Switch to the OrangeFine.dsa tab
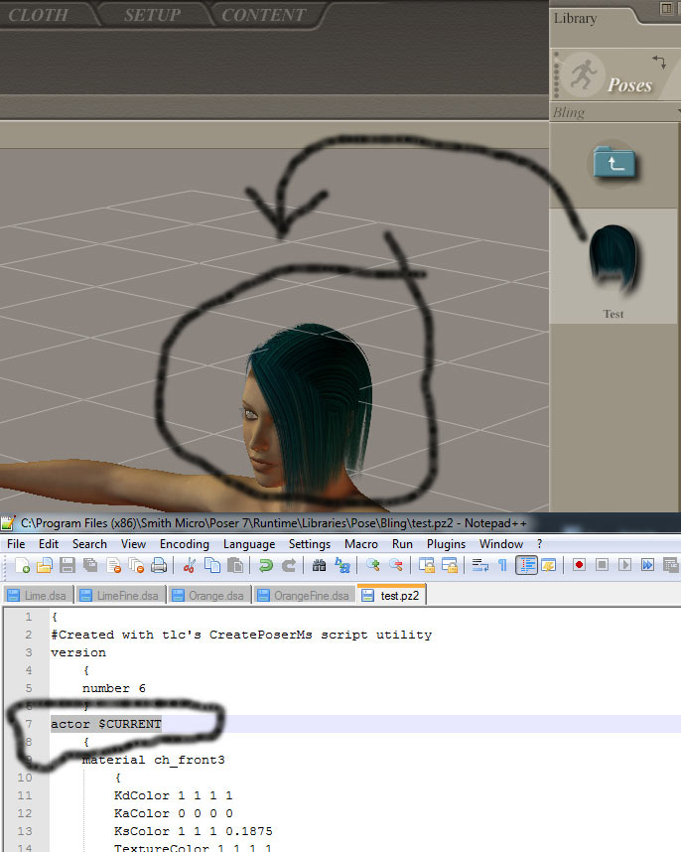681x852 pixels. click(304, 596)
